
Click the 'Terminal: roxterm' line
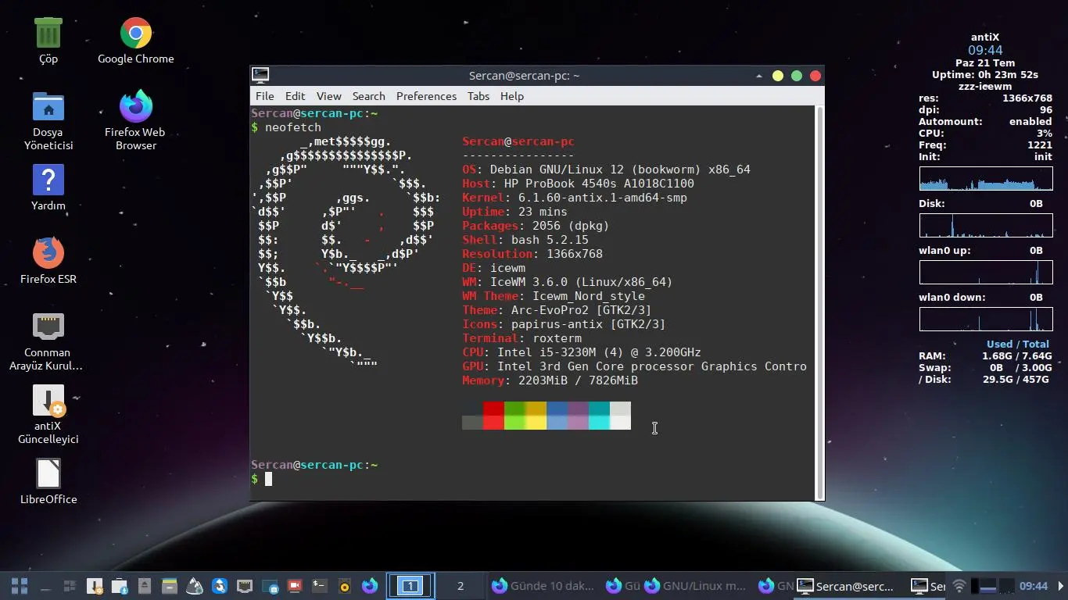point(521,338)
